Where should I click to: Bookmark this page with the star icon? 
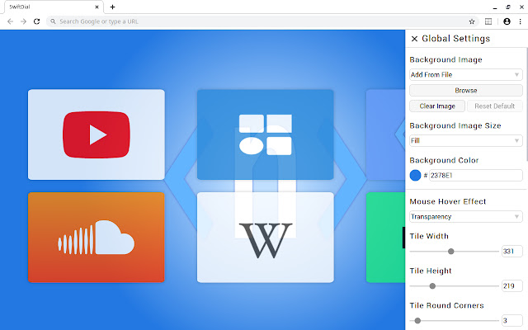coord(472,21)
